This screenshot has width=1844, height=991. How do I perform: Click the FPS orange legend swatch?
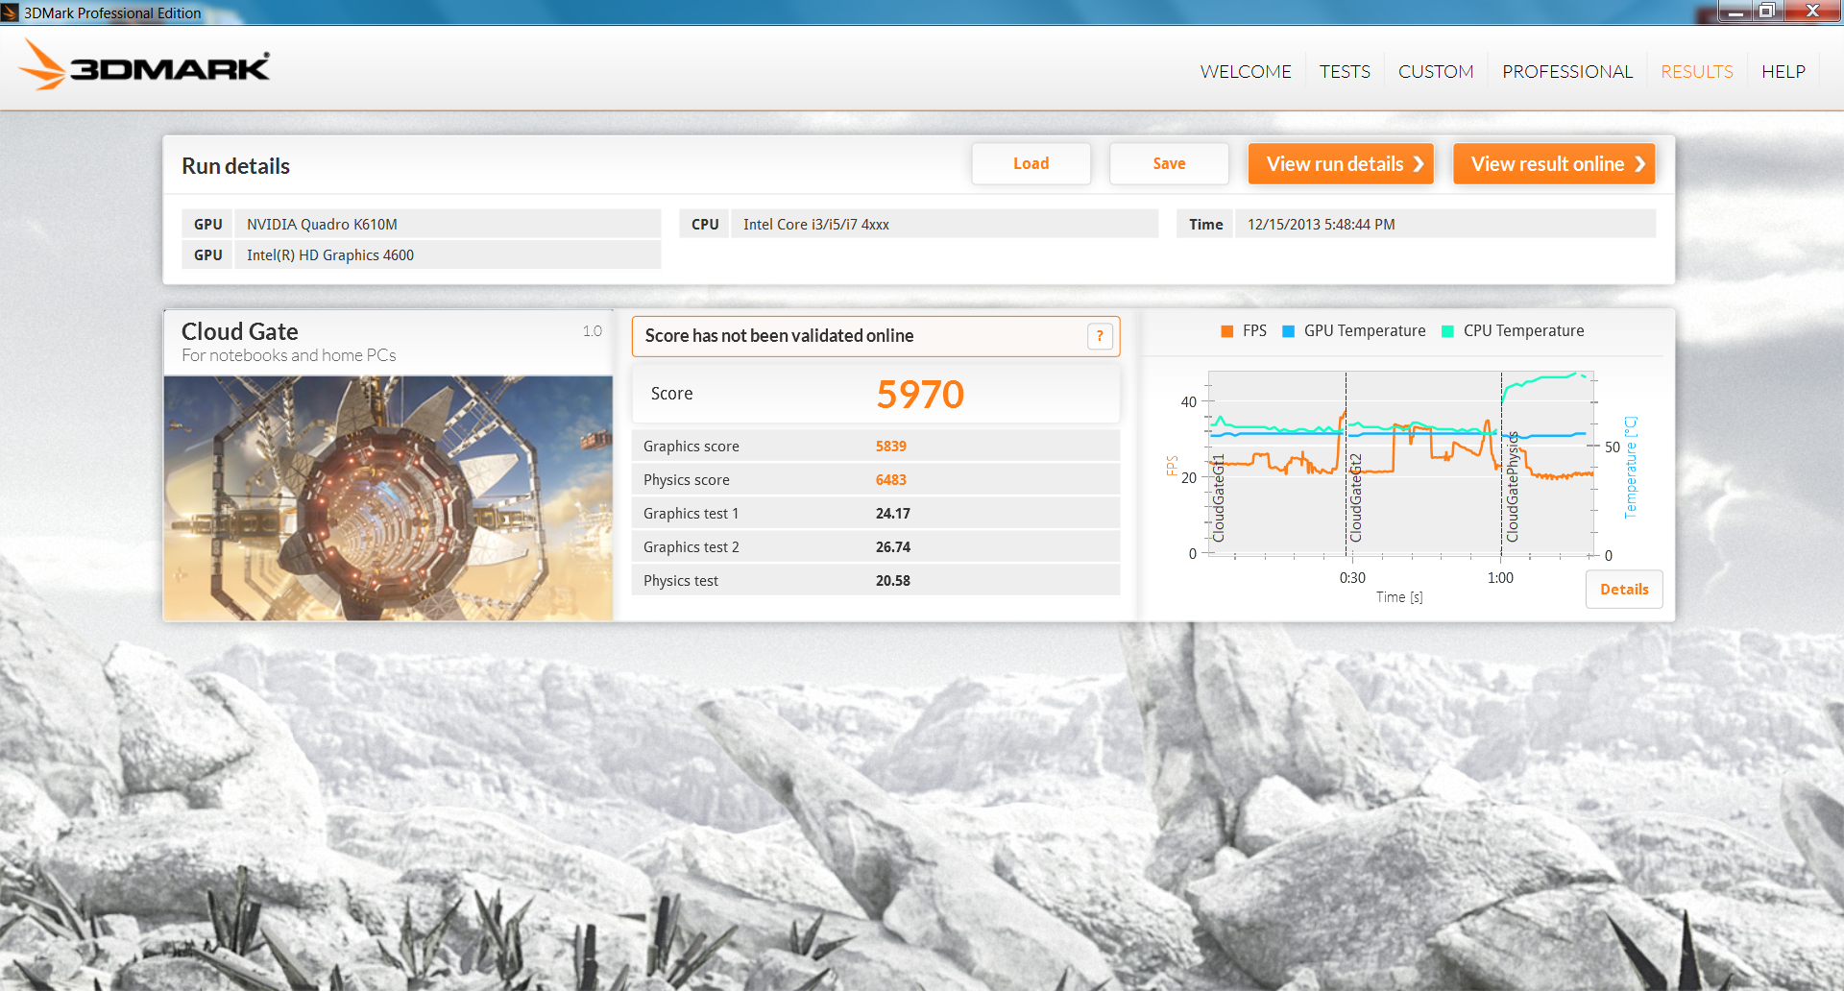point(1226,331)
